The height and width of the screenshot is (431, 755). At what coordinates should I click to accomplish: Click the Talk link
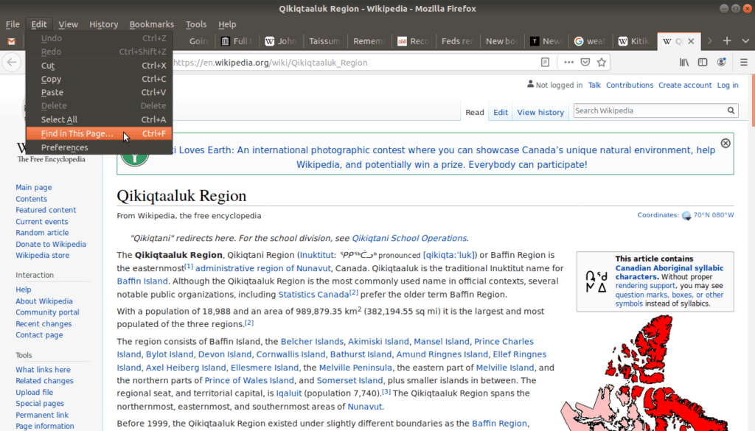point(594,85)
